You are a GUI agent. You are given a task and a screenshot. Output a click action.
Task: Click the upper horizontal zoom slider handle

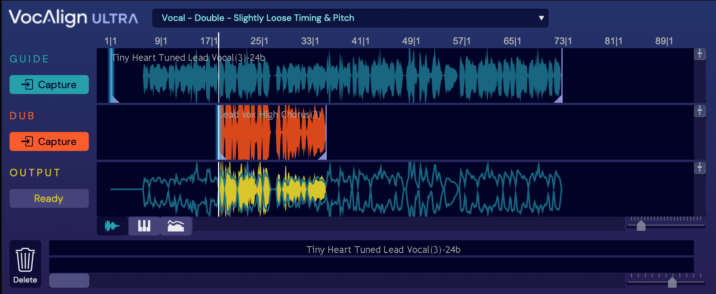(x=641, y=226)
